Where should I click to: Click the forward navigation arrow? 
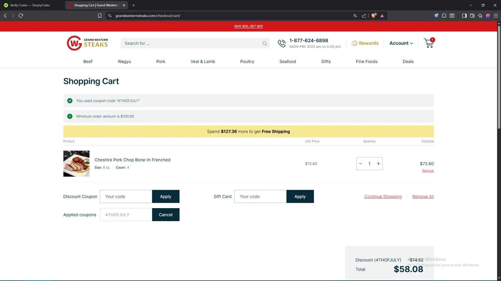click(13, 16)
